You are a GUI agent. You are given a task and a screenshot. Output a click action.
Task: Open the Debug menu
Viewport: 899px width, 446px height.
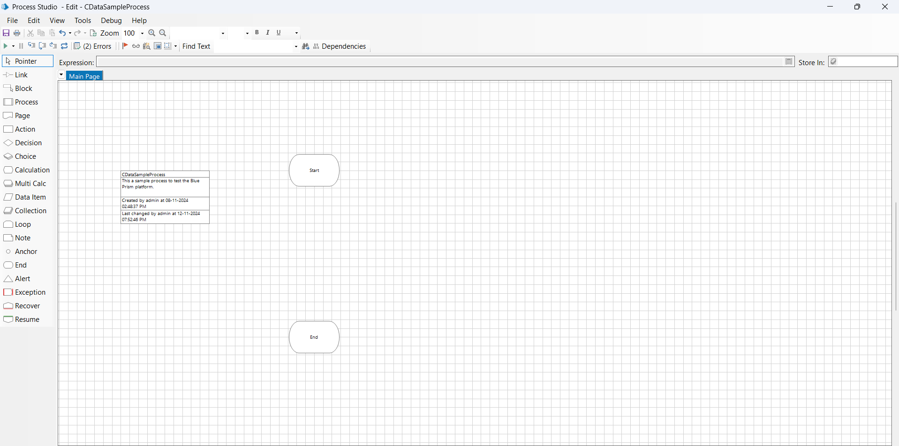[111, 21]
